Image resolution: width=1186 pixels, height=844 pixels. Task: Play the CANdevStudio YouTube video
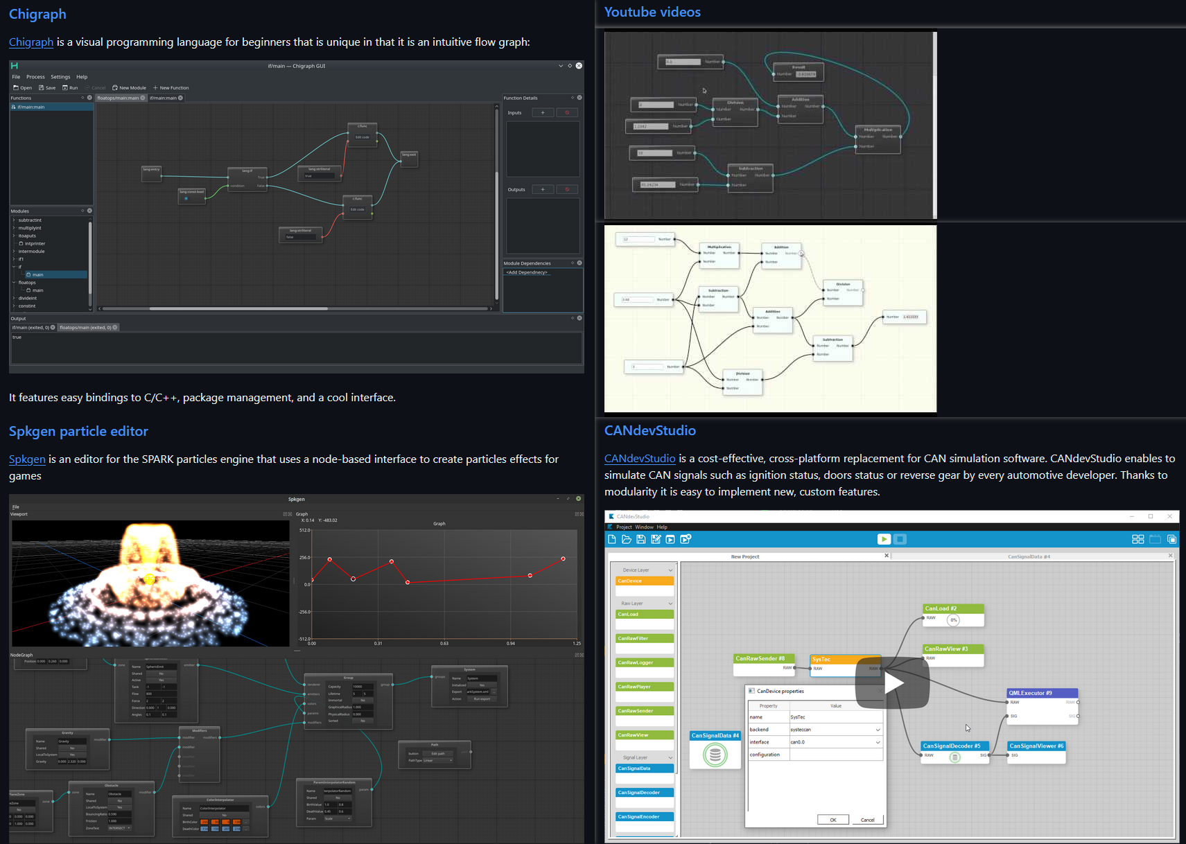(892, 683)
